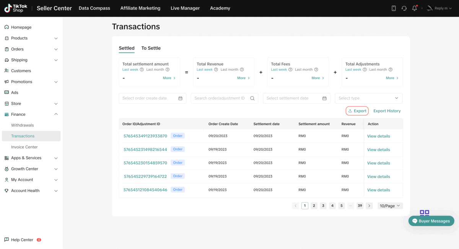Screen dimensions: 459x249
Task: Click the mobile phone icon in header
Action: 394,8
